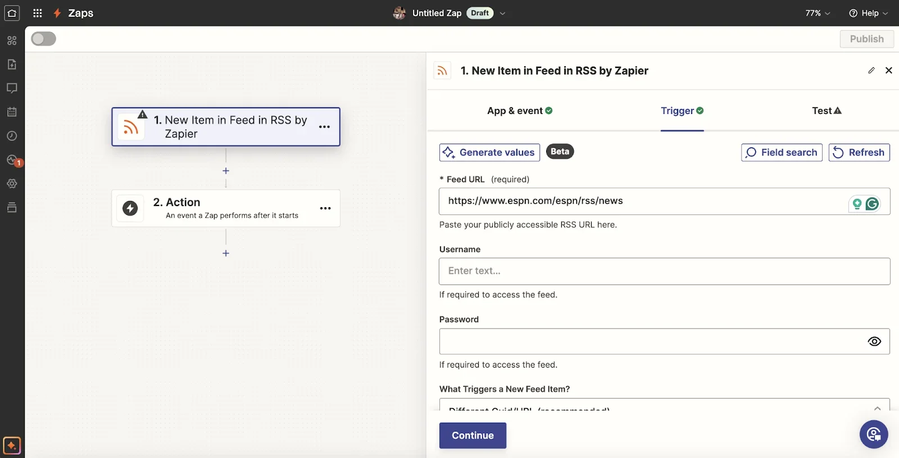
Task: Open the Help dropdown menu
Action: (868, 13)
